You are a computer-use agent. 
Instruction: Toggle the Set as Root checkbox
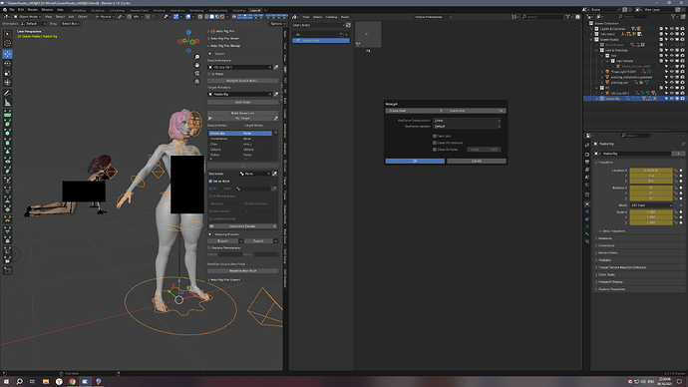(x=210, y=181)
